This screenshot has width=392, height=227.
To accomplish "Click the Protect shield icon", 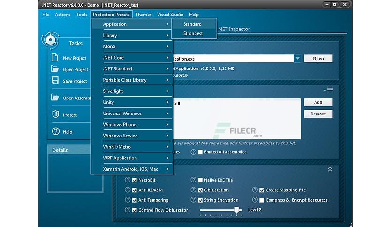I will click(x=55, y=114).
